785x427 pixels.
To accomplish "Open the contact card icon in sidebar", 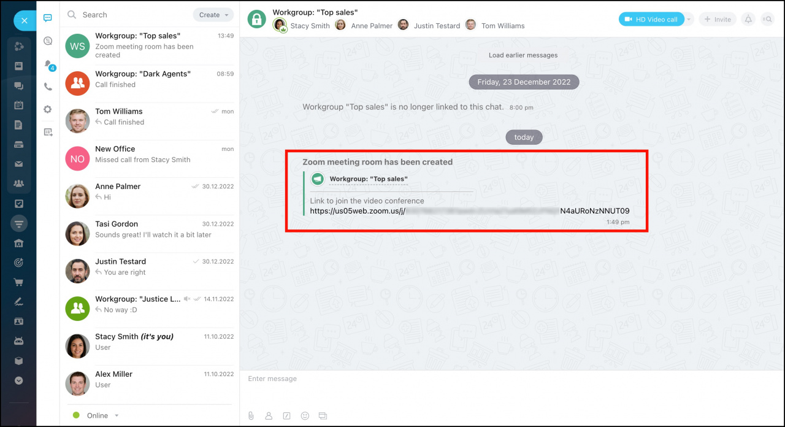I will [19, 321].
